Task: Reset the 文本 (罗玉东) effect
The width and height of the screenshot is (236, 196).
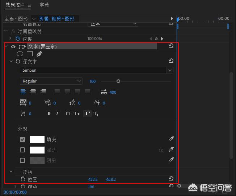Action: pyautogui.click(x=171, y=45)
